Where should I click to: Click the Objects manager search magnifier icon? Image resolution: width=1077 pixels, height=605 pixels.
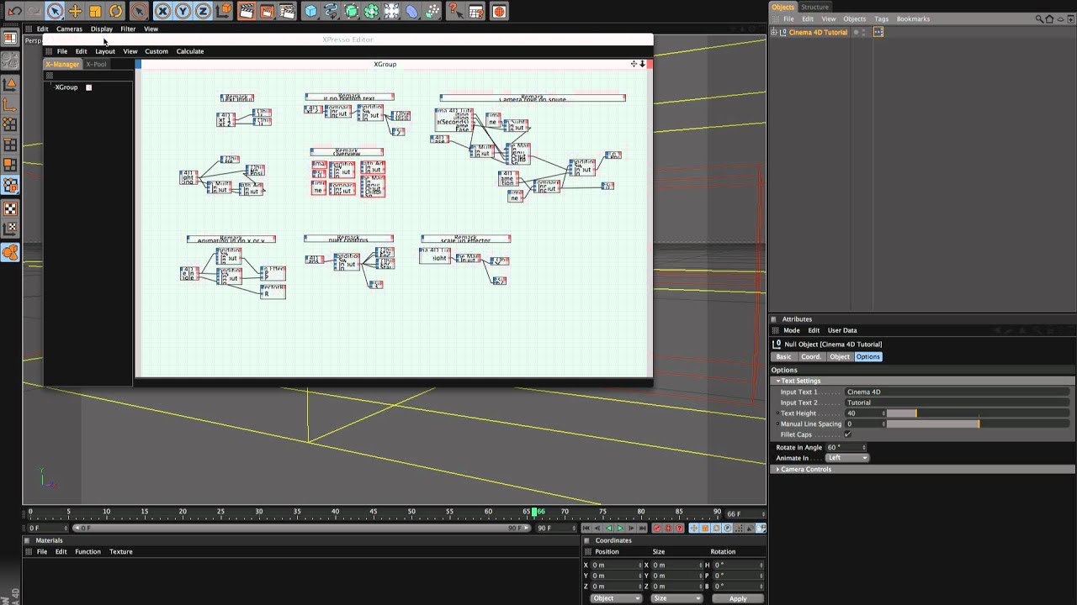[1040, 18]
